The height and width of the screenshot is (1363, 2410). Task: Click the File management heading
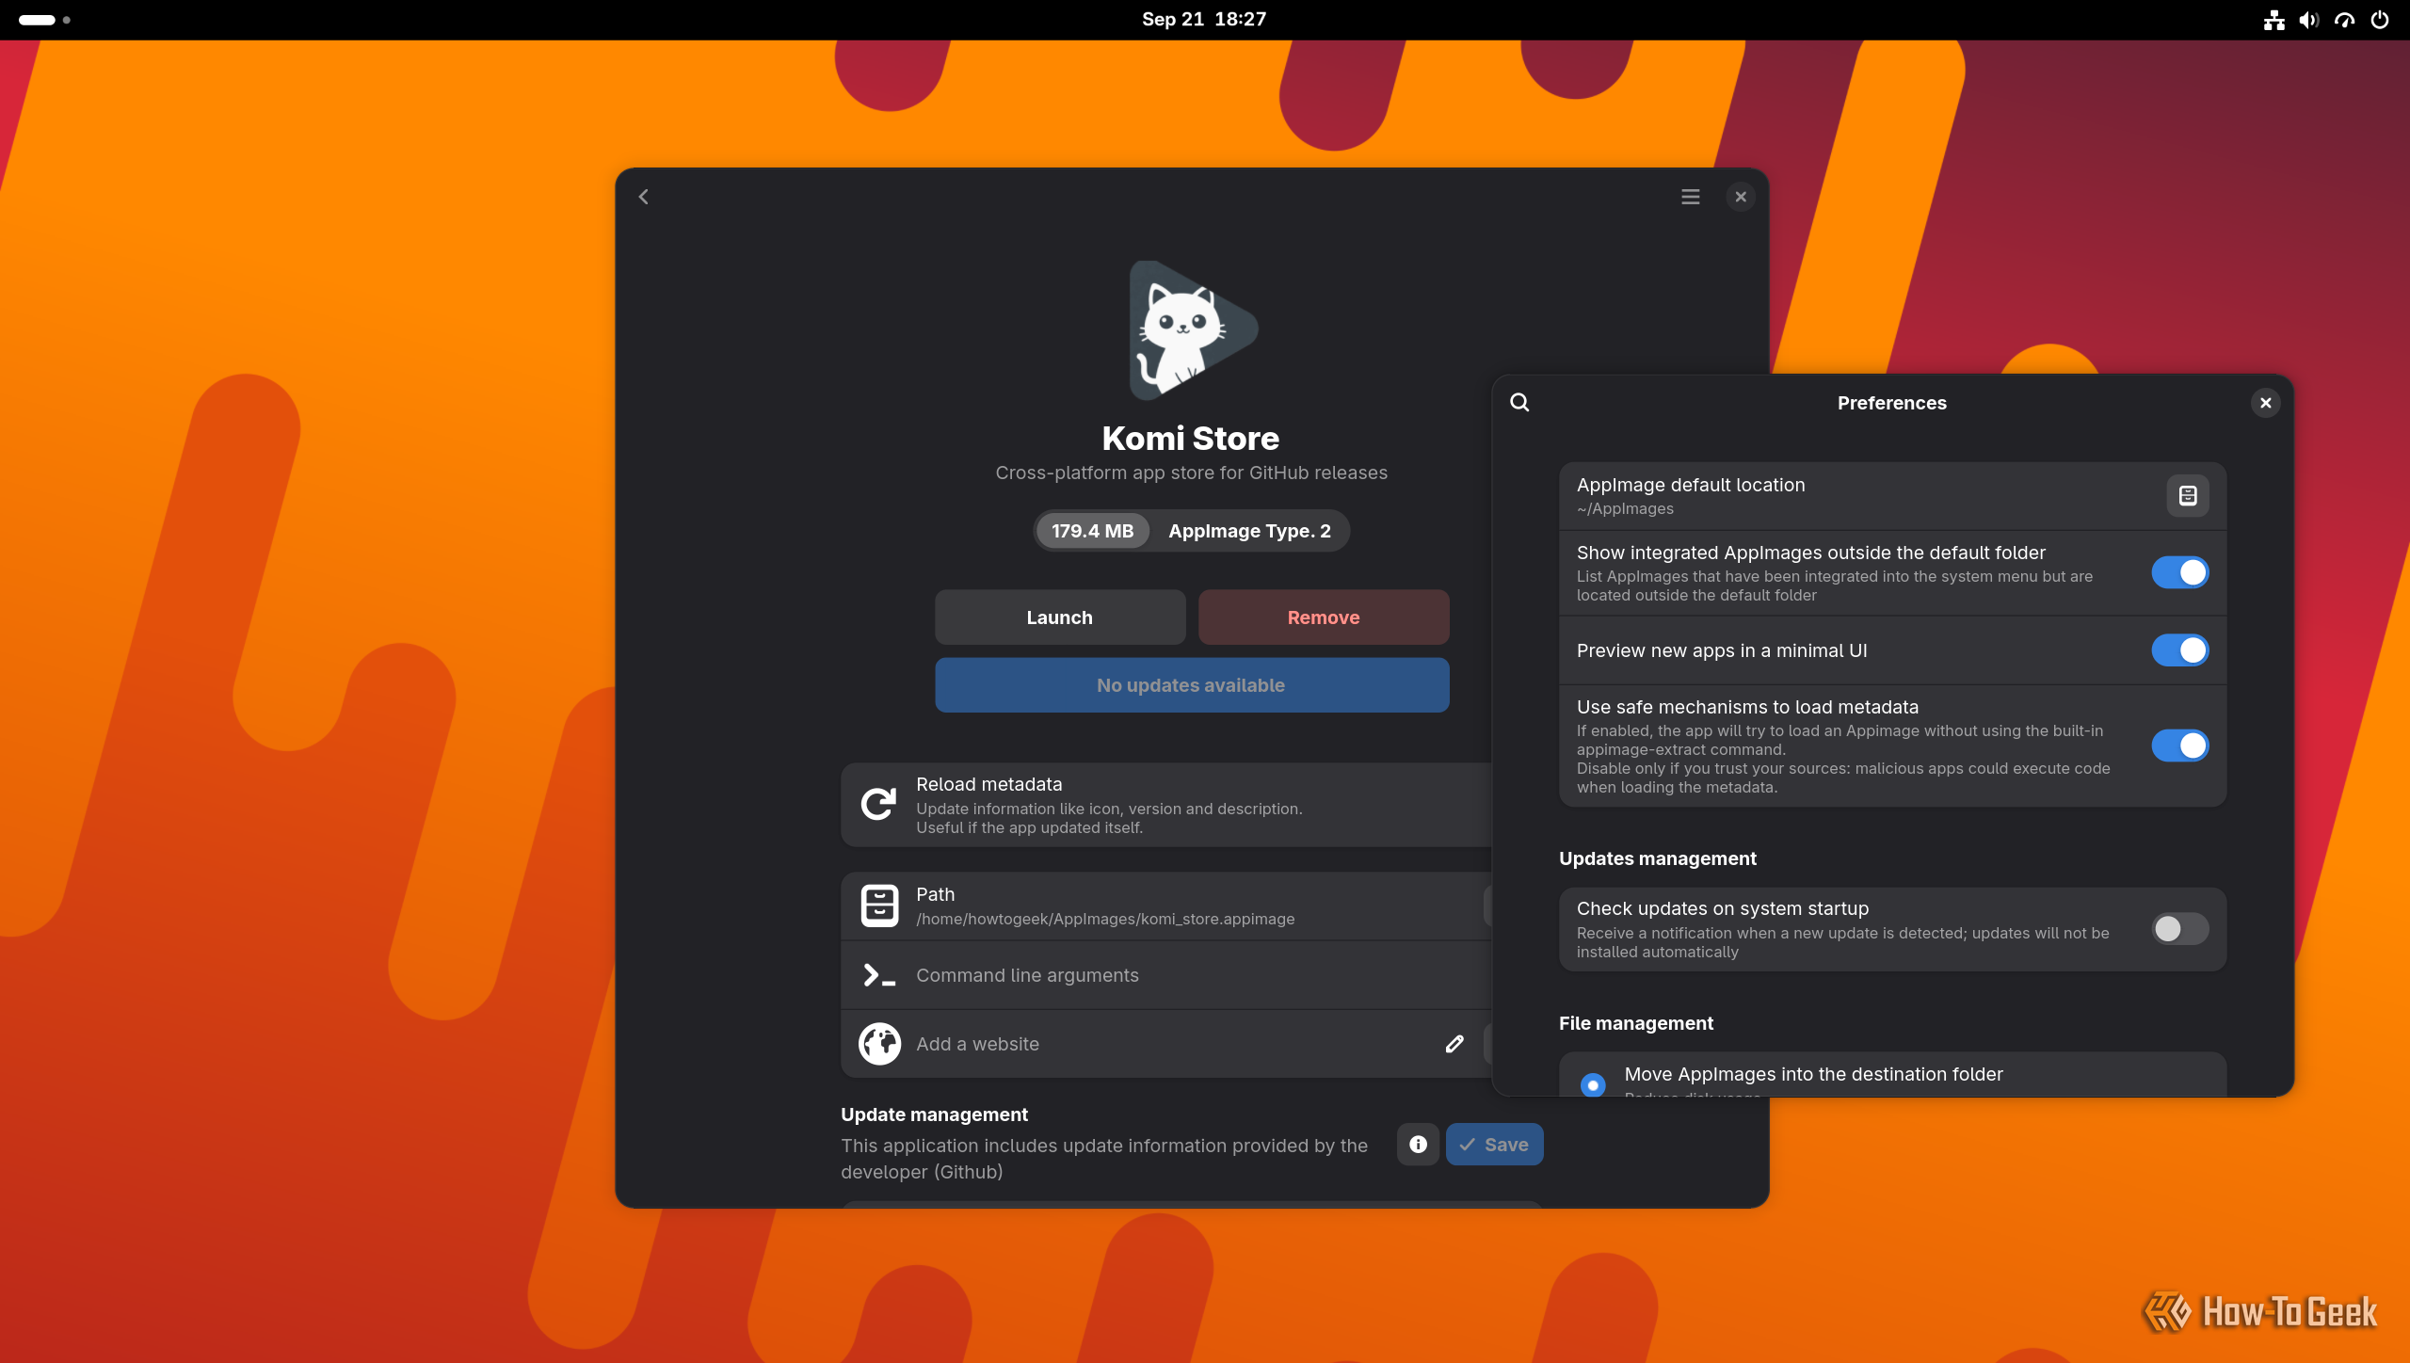[1636, 1023]
